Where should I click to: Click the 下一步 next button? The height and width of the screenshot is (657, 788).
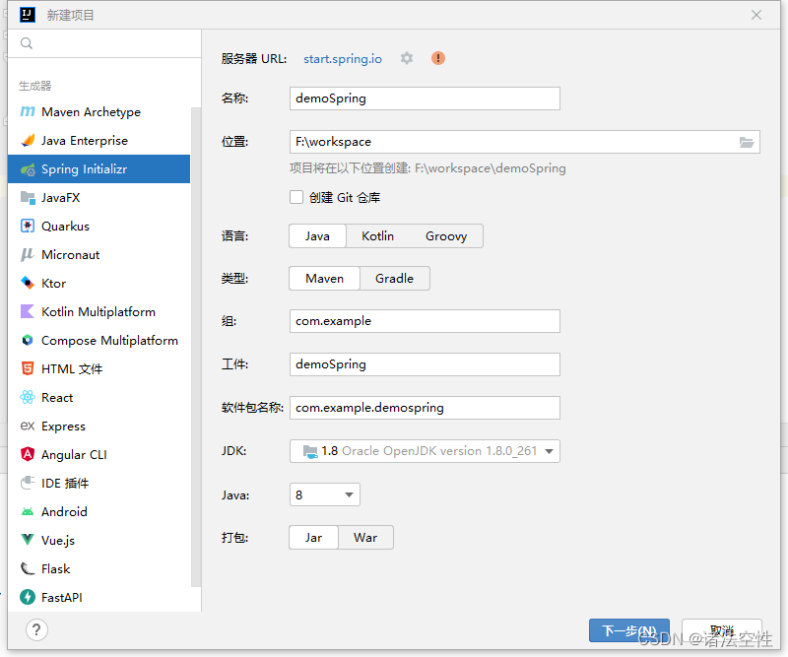629,630
